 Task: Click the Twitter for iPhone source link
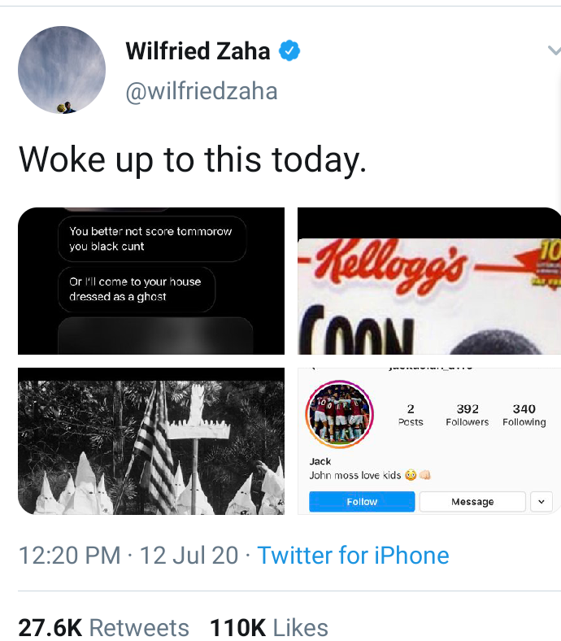[353, 556]
